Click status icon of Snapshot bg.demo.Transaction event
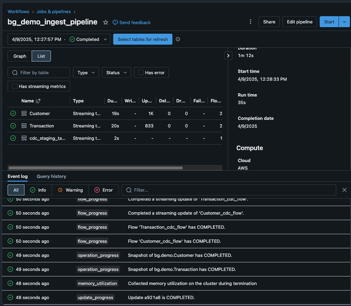Screen dimensions: 351x306 tap(10, 269)
